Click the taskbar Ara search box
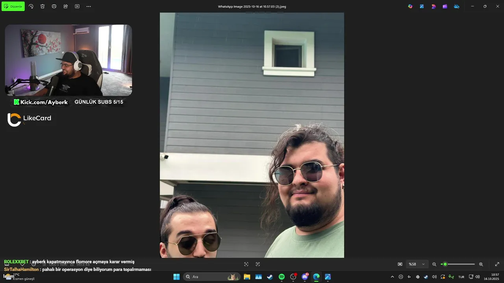This screenshot has width=504, height=283. click(212, 277)
